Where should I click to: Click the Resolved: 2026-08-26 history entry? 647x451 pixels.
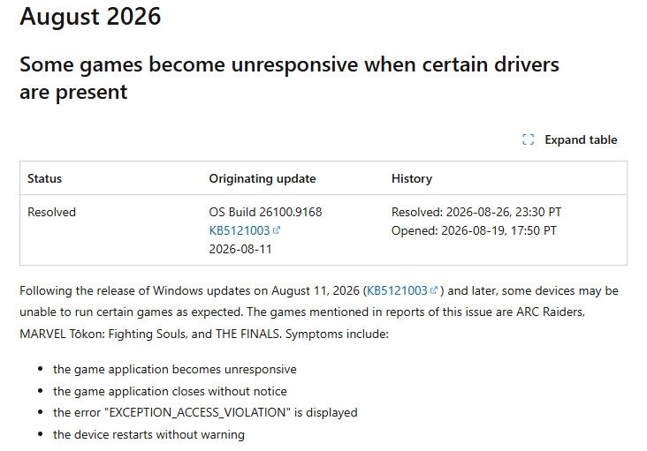476,212
